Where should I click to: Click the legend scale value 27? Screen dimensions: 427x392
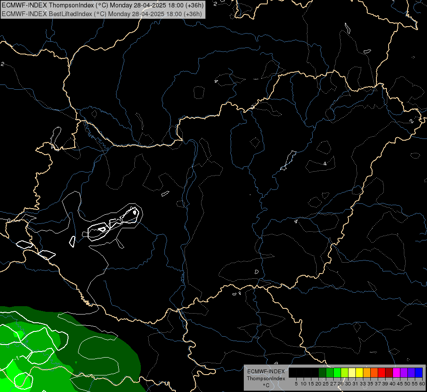(x=333, y=384)
